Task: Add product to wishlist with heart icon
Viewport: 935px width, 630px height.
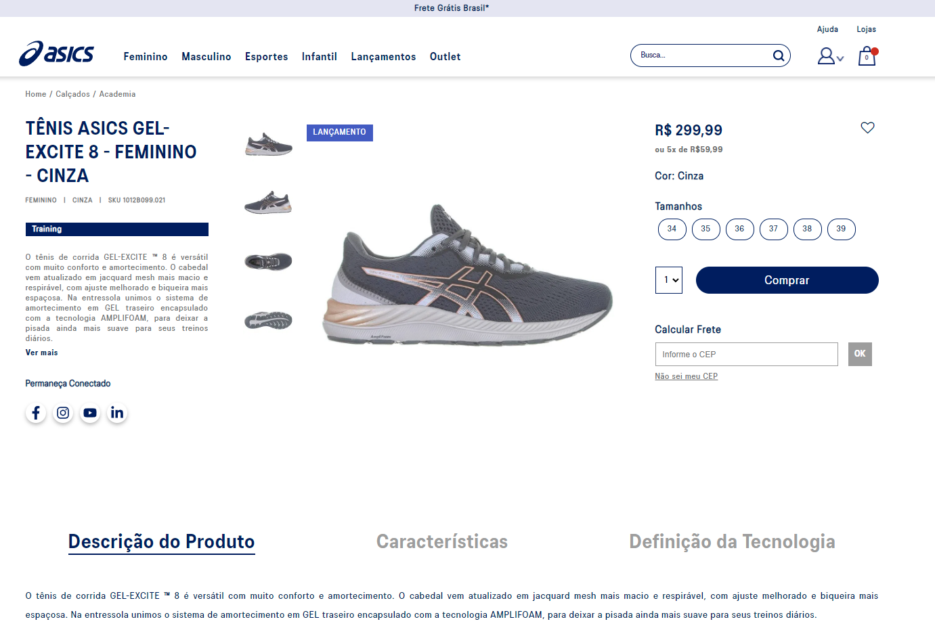Action: tap(867, 127)
